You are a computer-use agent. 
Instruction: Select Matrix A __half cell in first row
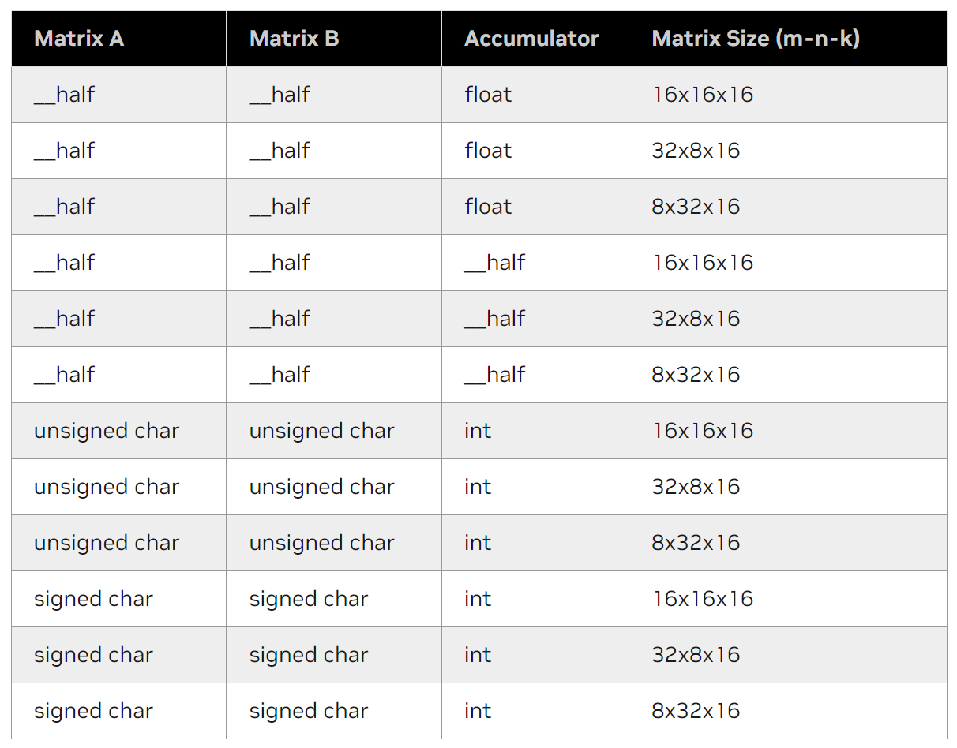64,95
